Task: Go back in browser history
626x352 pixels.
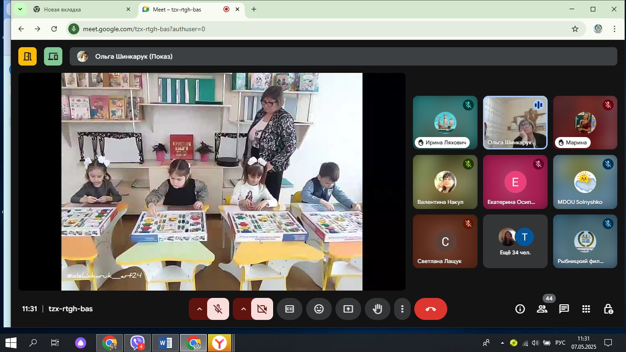Action: coord(21,29)
